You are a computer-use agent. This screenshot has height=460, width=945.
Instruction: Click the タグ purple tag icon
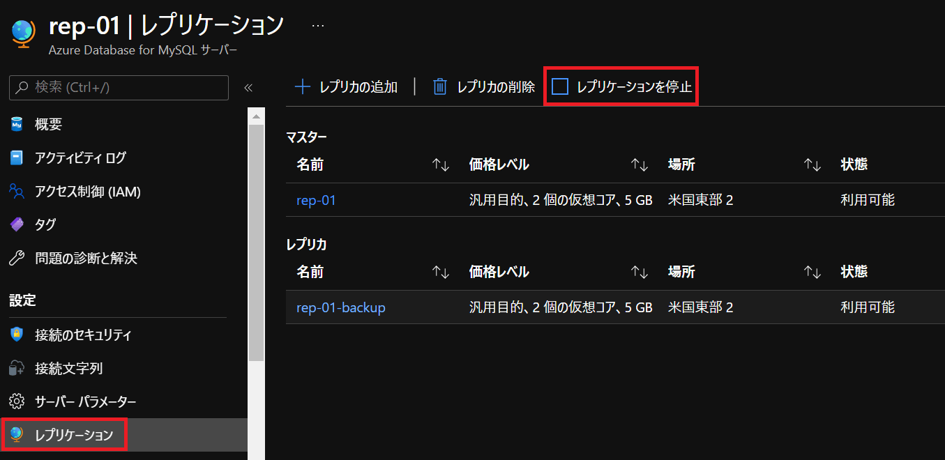point(17,225)
